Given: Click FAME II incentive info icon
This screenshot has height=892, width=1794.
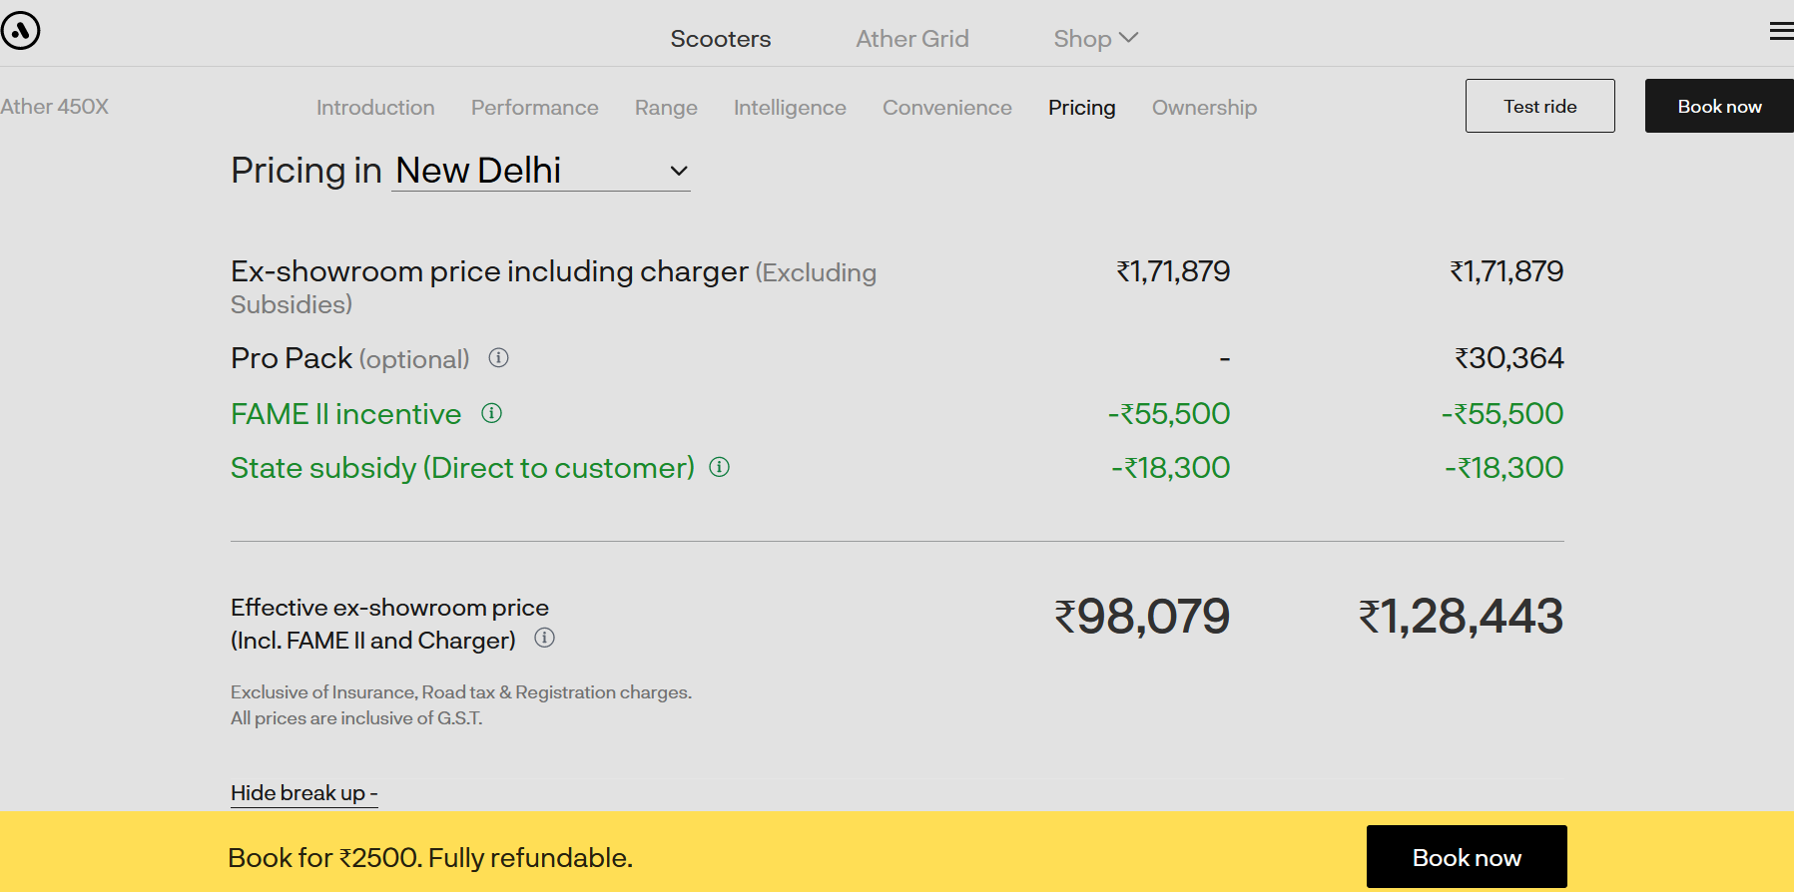Looking at the screenshot, I should tap(491, 413).
